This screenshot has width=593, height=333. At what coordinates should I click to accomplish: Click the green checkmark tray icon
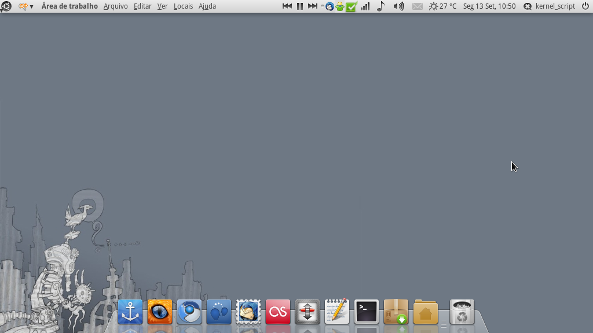(x=351, y=6)
